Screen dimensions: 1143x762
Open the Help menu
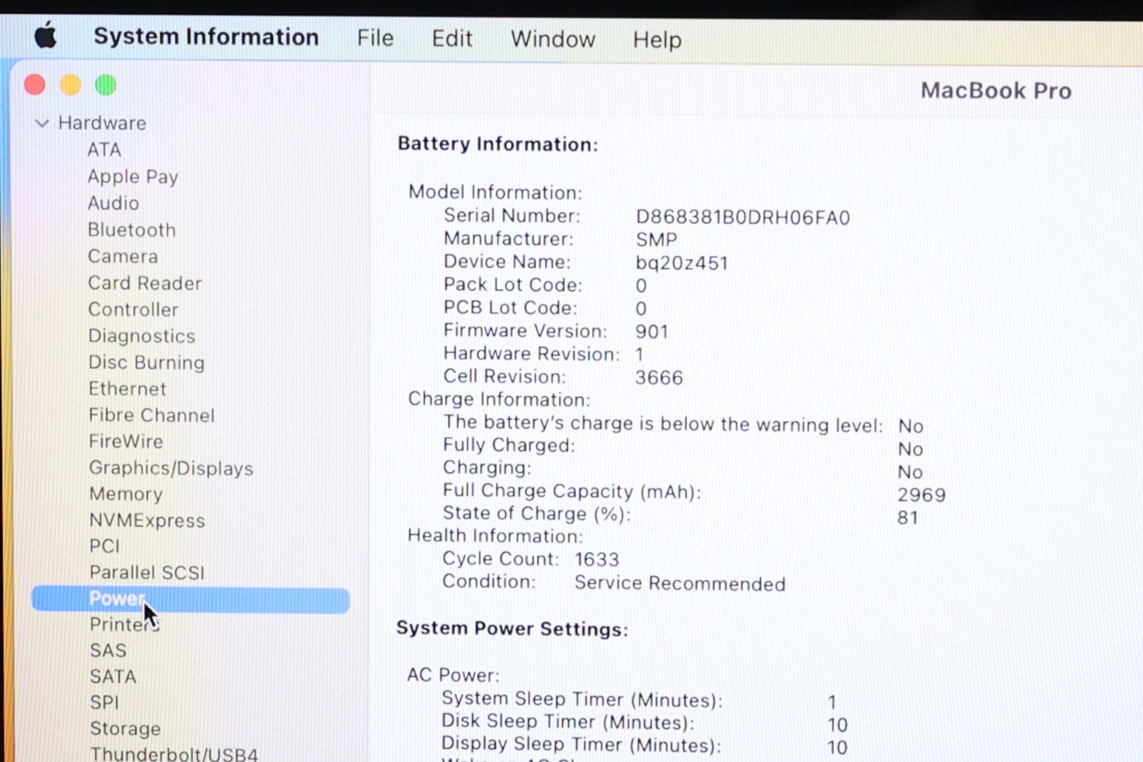(x=657, y=40)
